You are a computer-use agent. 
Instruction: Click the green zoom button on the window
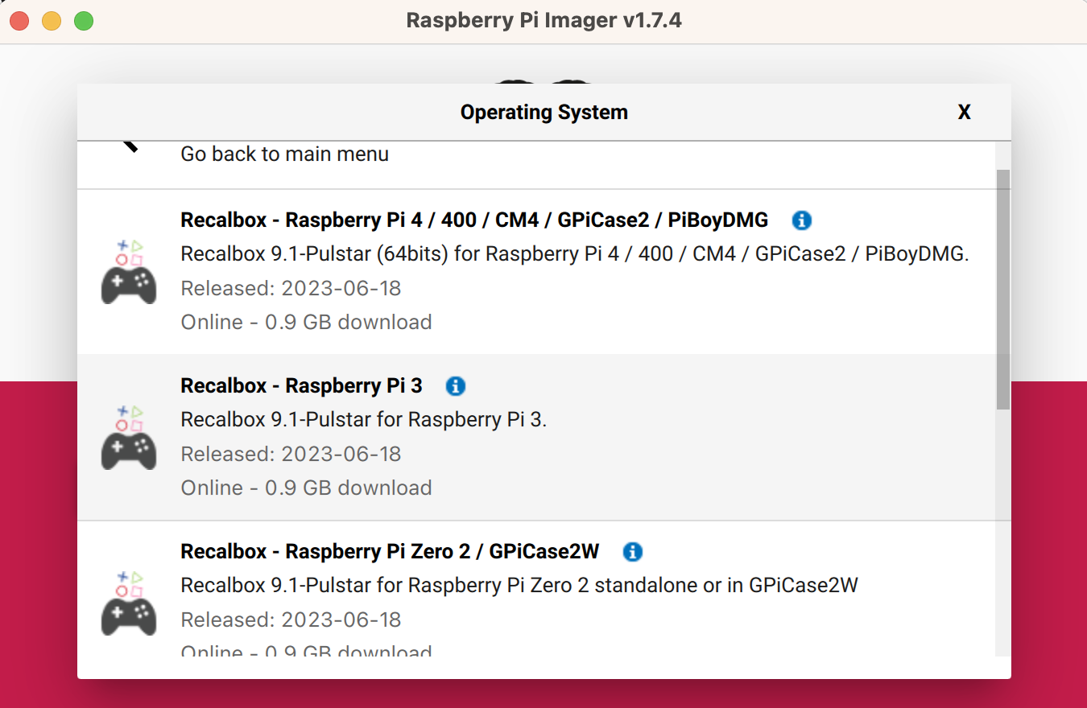(83, 21)
